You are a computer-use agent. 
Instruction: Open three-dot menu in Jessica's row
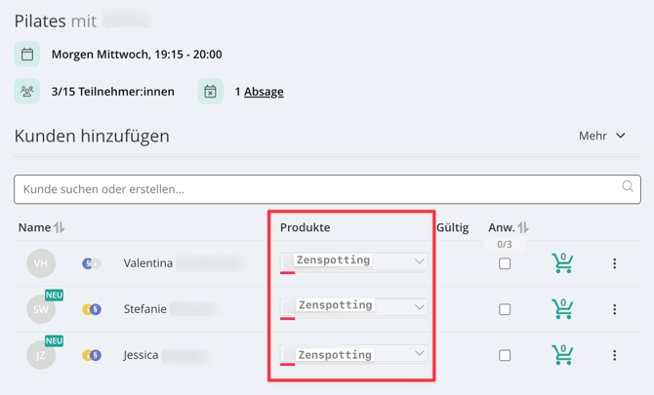point(614,355)
